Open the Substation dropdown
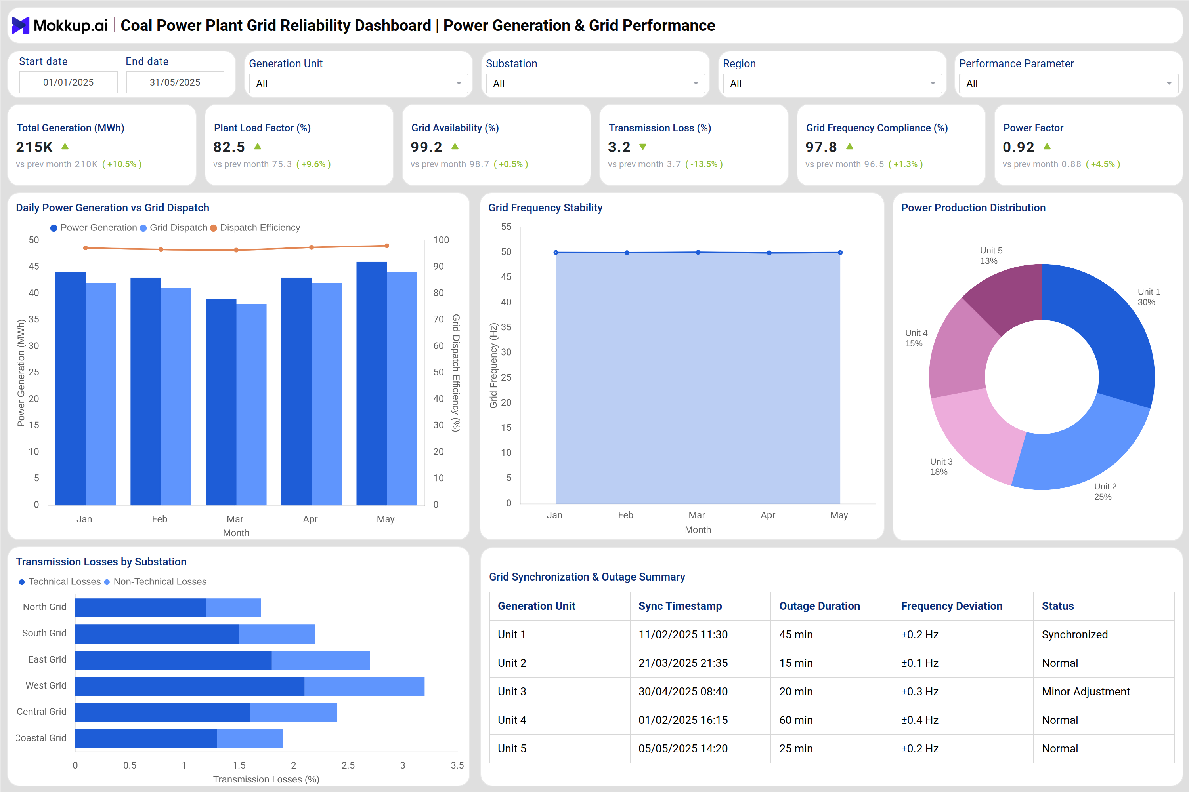 coord(596,83)
